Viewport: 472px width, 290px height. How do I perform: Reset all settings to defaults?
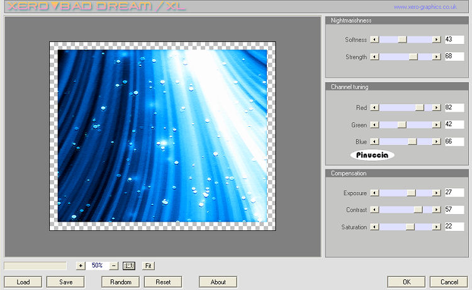click(x=163, y=282)
